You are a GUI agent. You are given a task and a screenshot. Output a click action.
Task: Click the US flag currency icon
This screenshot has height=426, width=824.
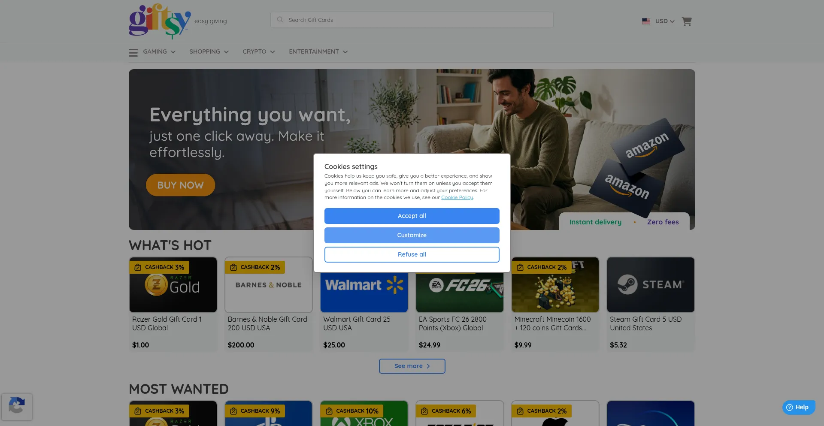tap(646, 21)
